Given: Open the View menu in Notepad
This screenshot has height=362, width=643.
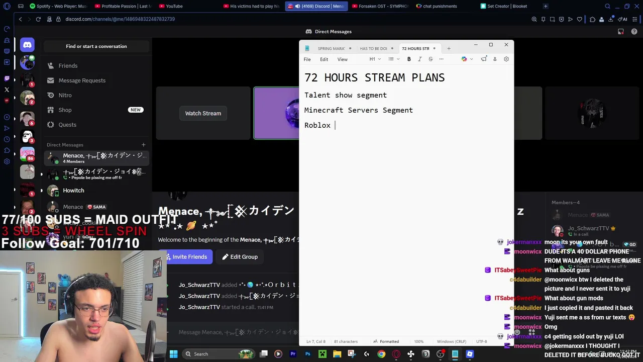Looking at the screenshot, I should (x=342, y=59).
